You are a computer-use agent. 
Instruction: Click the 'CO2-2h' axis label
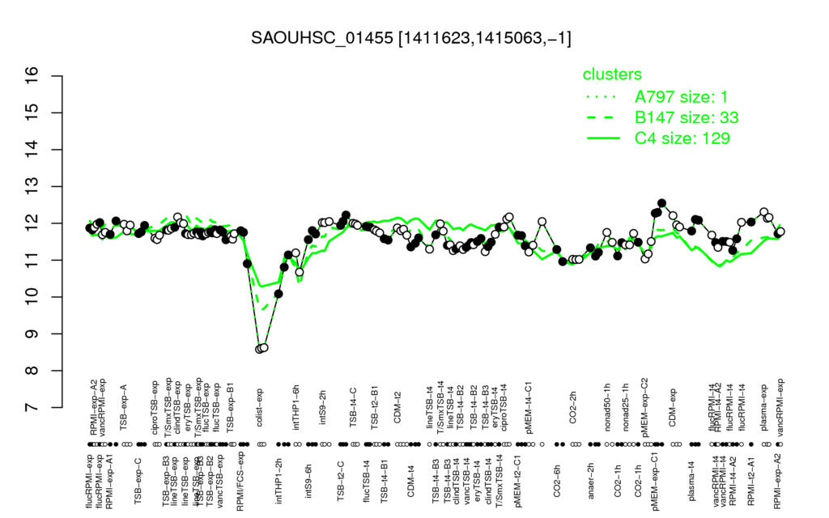click(572, 408)
